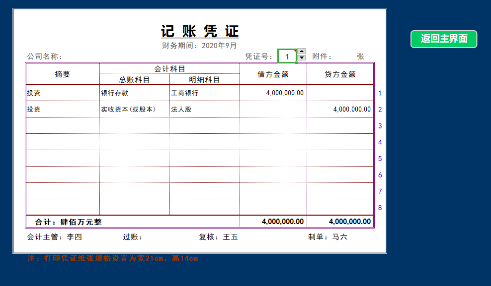Click the 复核 name 王五
This screenshot has height=286, width=491.
(230, 237)
